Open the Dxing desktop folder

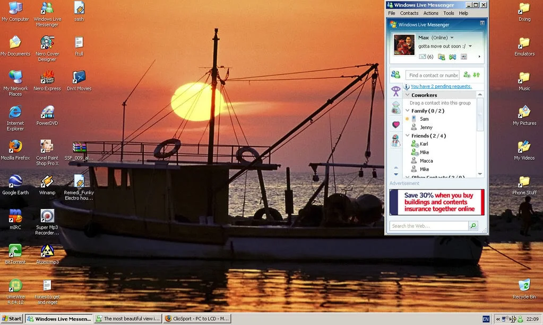click(x=524, y=12)
